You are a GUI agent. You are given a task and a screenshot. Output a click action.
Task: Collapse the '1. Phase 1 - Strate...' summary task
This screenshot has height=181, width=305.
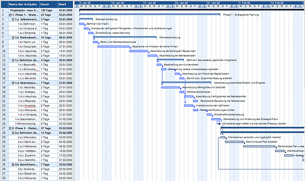(x=10, y=15)
